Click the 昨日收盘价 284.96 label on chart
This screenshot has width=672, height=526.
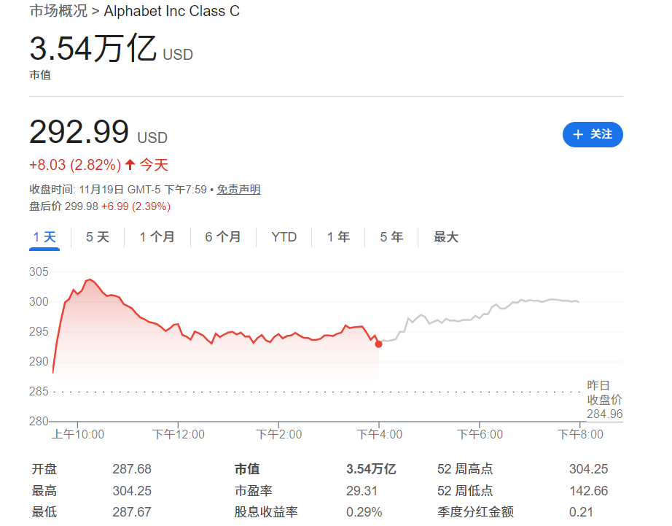pos(604,398)
